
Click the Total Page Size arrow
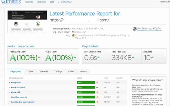(133, 57)
